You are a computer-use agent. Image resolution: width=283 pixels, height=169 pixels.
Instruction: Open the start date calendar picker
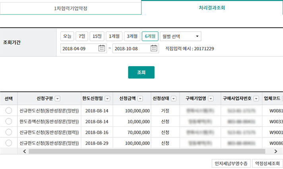(x=102, y=48)
